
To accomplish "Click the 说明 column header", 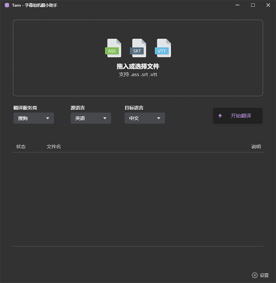I will (x=256, y=147).
